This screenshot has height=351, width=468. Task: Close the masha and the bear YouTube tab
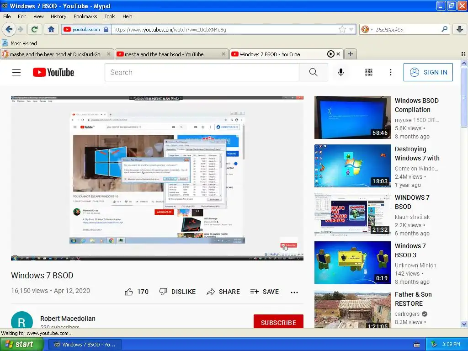[x=223, y=54]
